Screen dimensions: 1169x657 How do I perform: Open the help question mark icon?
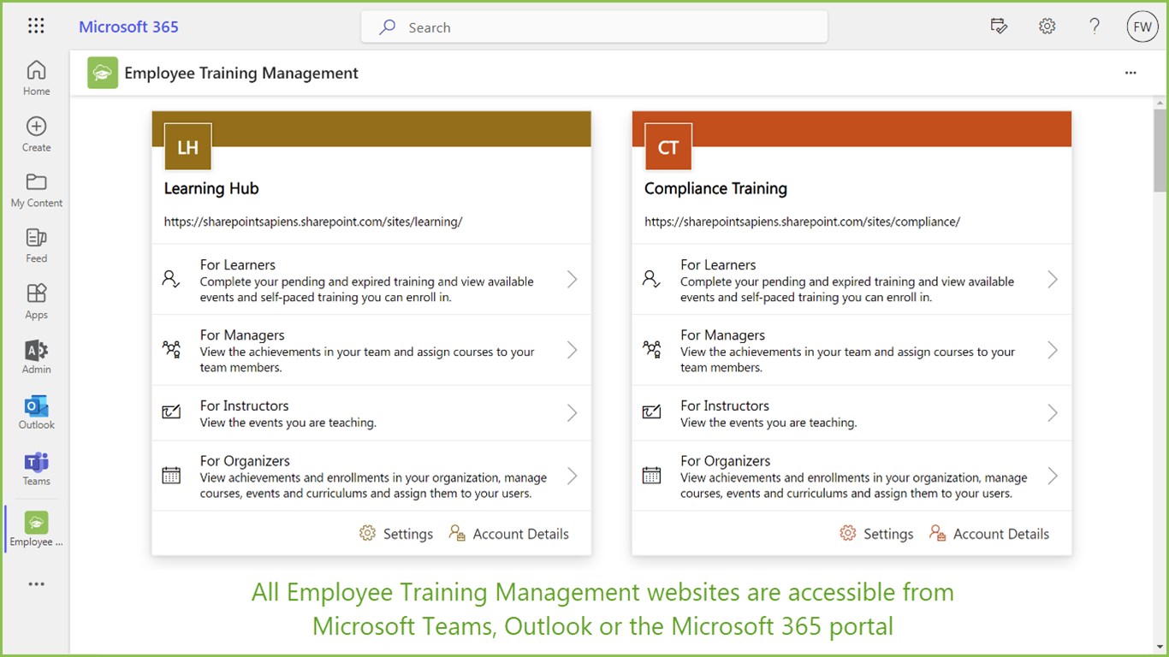[x=1095, y=27]
